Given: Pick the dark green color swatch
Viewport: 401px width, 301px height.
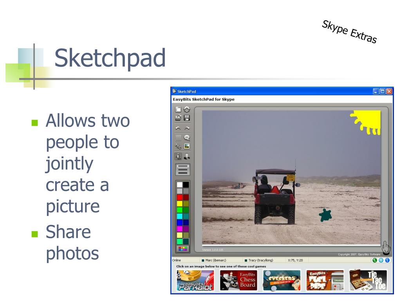Looking at the screenshot, I should [x=186, y=210].
